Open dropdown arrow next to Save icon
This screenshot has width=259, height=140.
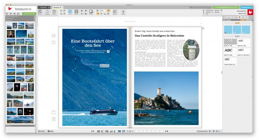(43, 12)
